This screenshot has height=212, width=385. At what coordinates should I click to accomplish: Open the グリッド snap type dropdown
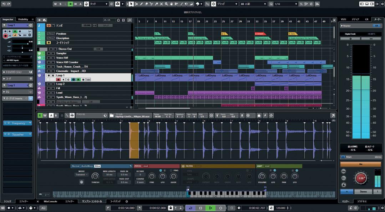click(227, 4)
